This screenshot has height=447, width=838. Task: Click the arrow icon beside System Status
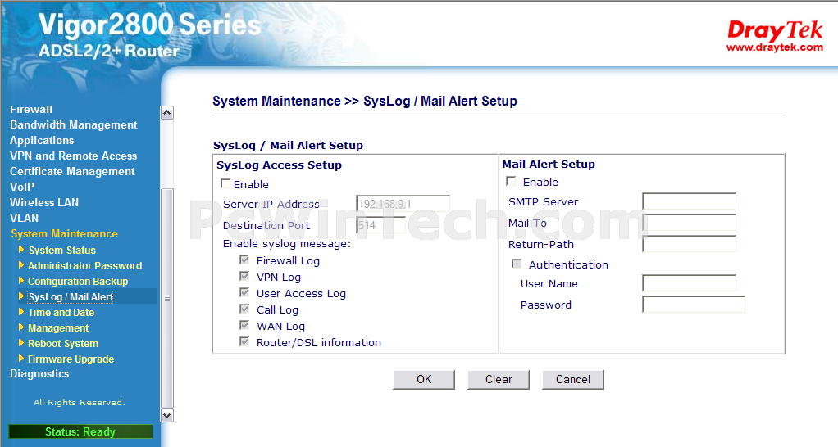21,249
